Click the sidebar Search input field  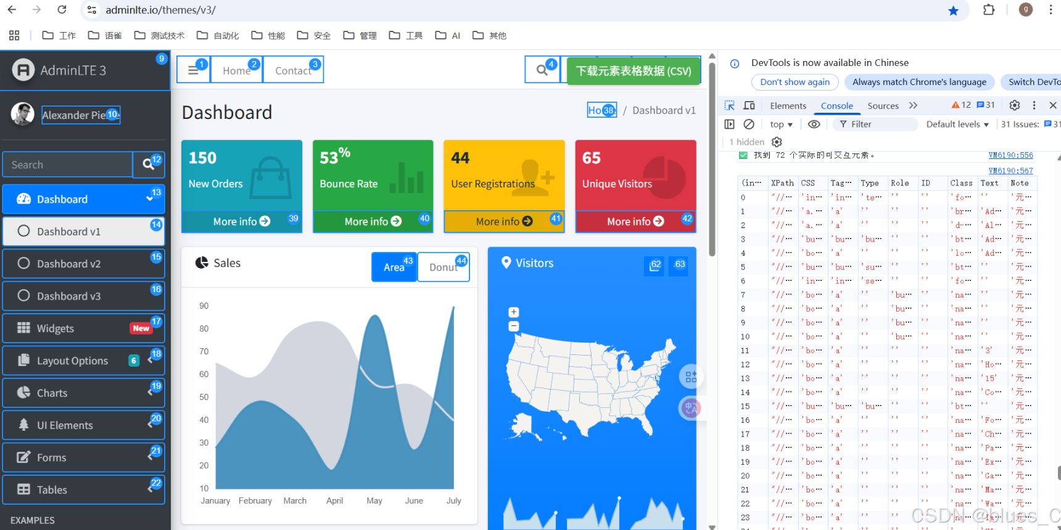(x=68, y=165)
